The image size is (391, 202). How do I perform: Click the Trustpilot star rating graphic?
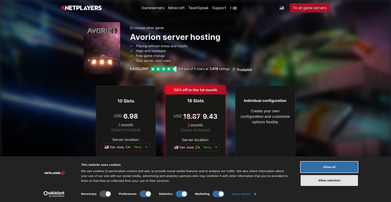(163, 69)
